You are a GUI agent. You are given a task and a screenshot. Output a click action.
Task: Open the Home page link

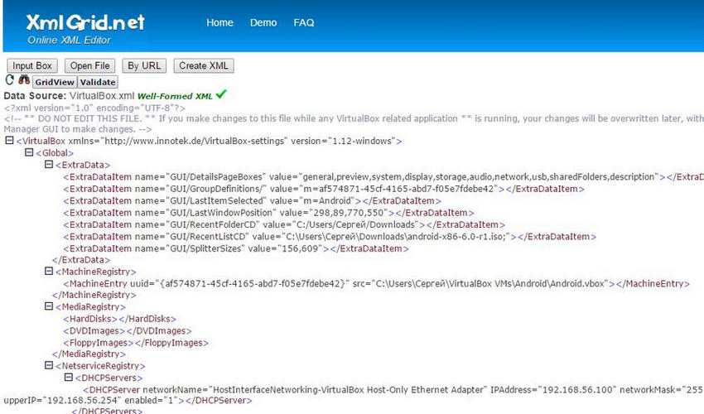(219, 22)
